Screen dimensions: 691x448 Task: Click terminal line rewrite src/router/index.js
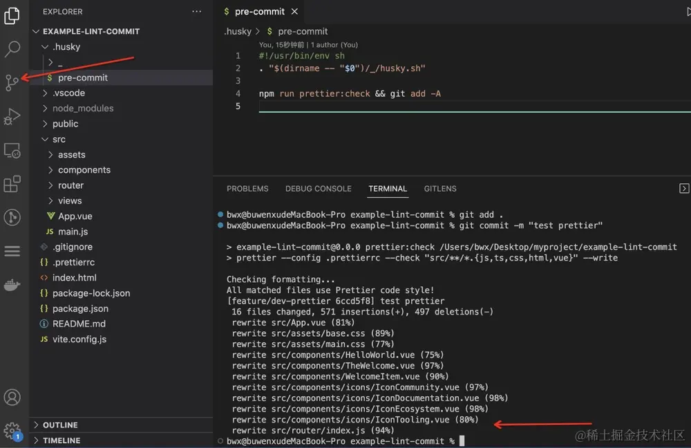click(x=313, y=430)
